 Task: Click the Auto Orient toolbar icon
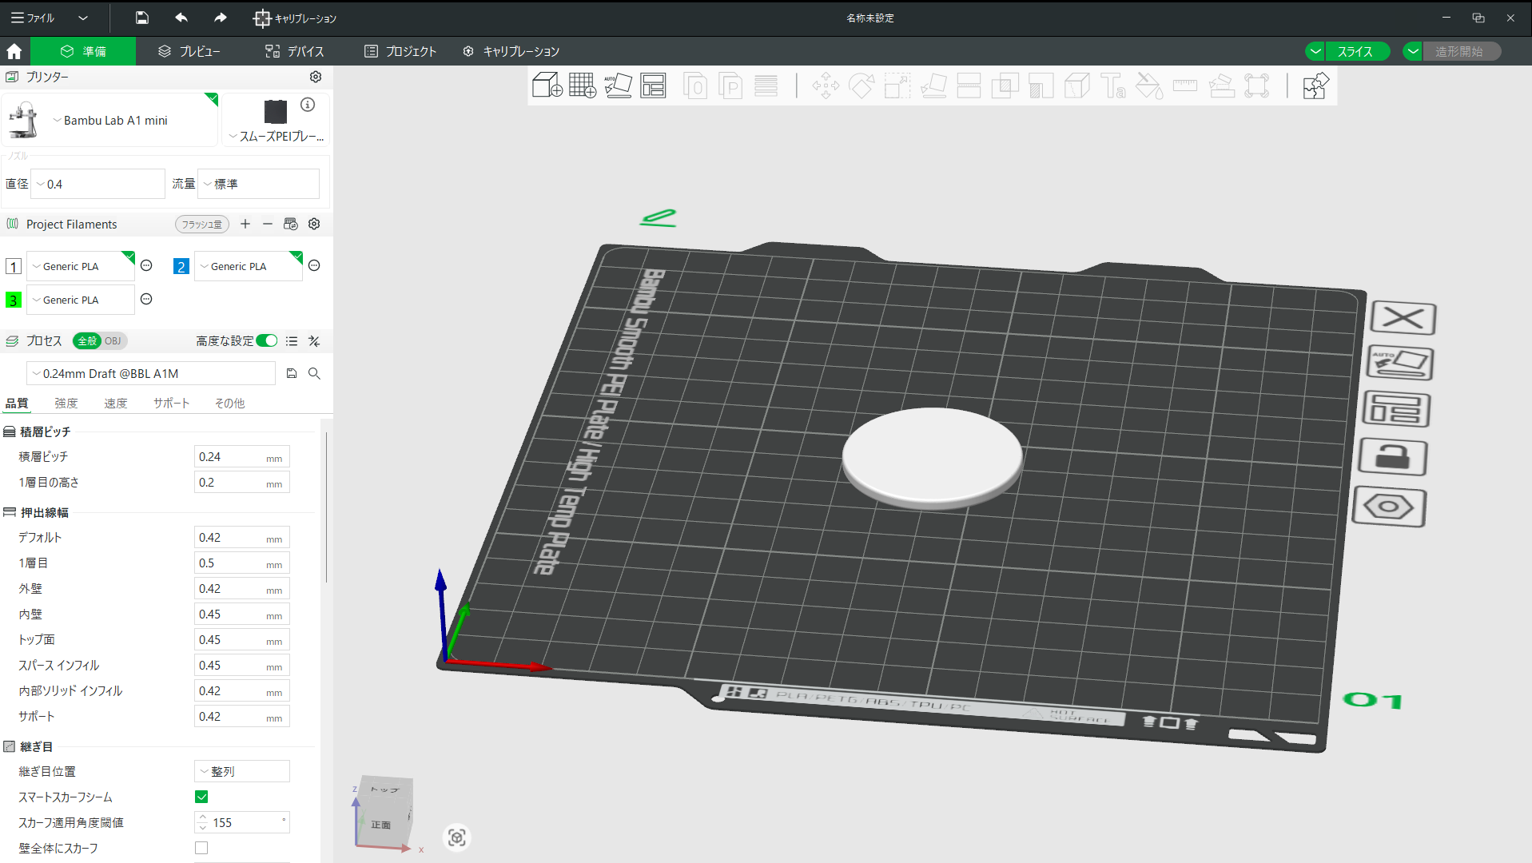618,86
